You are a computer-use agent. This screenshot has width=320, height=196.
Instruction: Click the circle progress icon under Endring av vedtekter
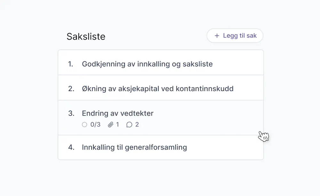pyautogui.click(x=84, y=124)
